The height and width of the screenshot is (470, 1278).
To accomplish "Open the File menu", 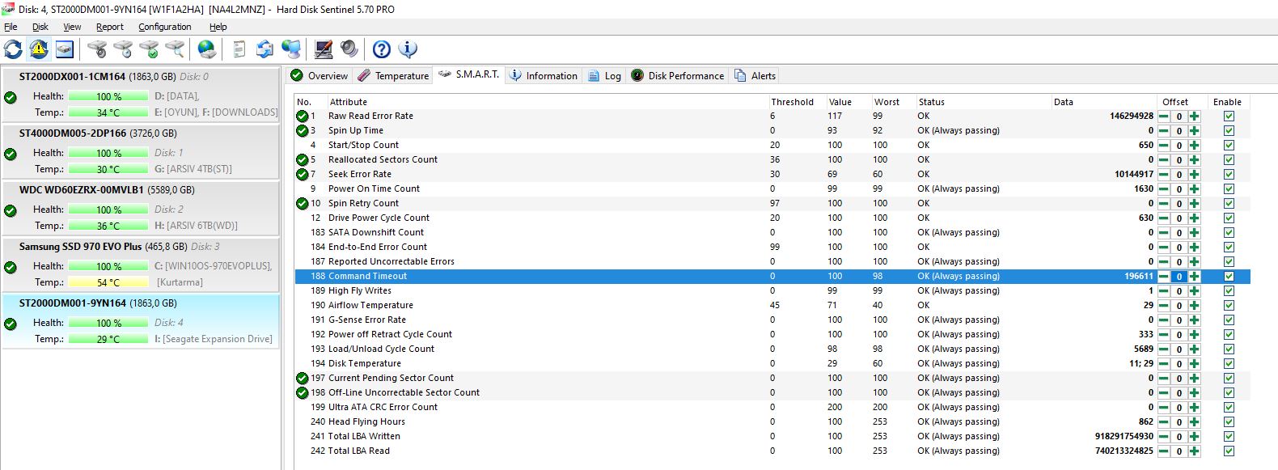I will click(x=11, y=27).
